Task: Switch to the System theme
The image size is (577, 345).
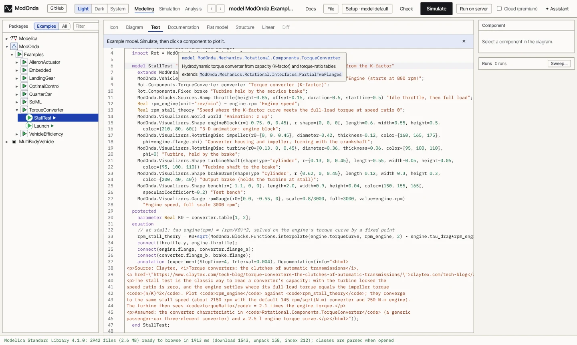Action: pos(118,9)
